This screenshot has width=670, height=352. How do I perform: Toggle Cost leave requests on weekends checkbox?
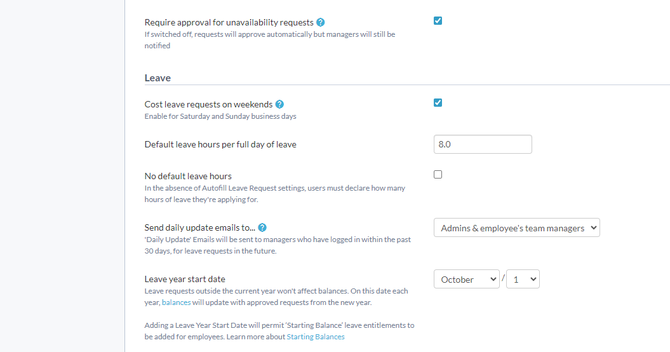click(x=438, y=103)
